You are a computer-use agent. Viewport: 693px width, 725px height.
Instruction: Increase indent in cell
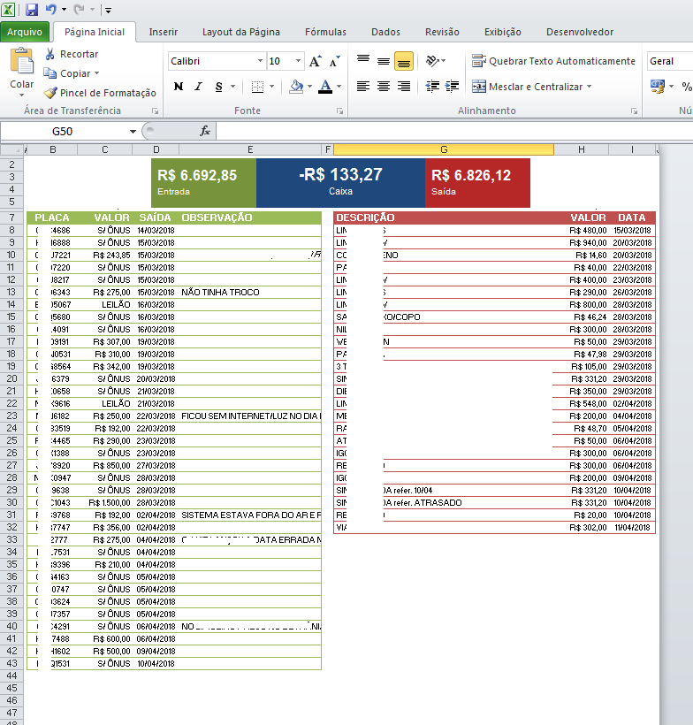[x=452, y=87]
